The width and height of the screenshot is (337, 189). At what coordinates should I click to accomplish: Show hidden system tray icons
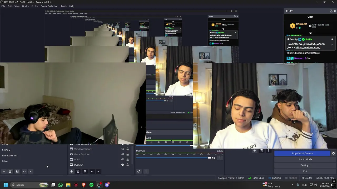click(x=292, y=185)
